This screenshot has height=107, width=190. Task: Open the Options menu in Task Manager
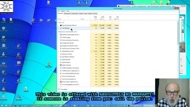(x=63, y=11)
